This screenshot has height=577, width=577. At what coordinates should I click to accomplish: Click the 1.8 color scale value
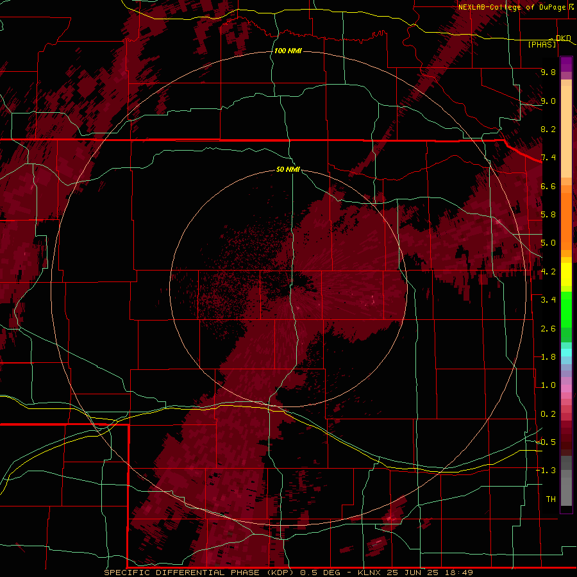(x=548, y=357)
